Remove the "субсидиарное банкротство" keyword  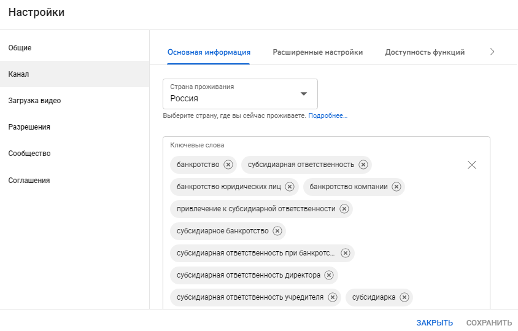277,231
